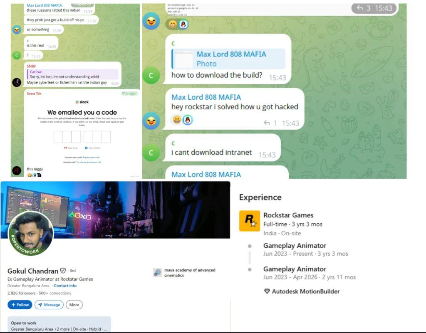
Task: Click the name "Gokul Chandran"
Action: [33, 271]
